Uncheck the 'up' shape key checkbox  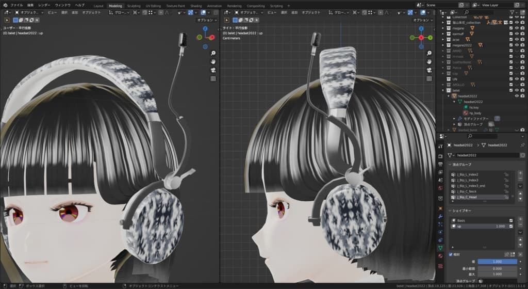click(x=511, y=226)
